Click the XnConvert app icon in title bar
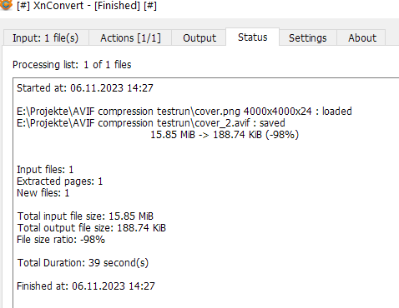The height and width of the screenshot is (308, 399). pyautogui.click(x=6, y=5)
